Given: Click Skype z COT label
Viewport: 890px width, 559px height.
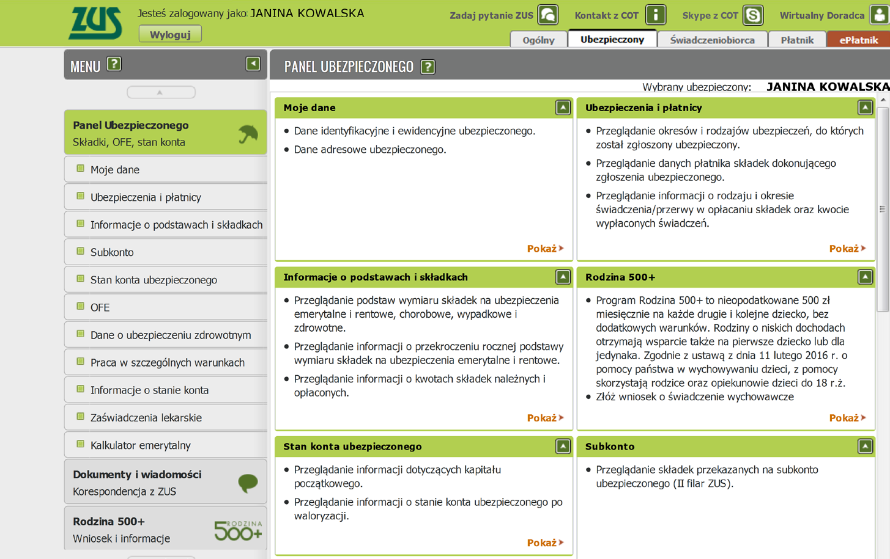Looking at the screenshot, I should 710,15.
